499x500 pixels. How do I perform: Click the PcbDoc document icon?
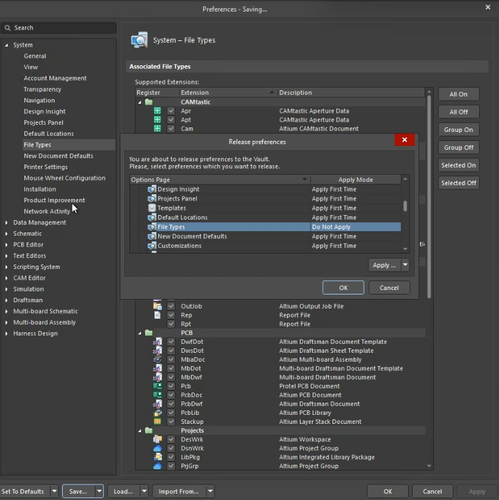click(158, 395)
